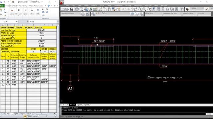This screenshot has width=213, height=119.
Task: Open the Modify menu in AutoCAD
Action: [128, 6]
